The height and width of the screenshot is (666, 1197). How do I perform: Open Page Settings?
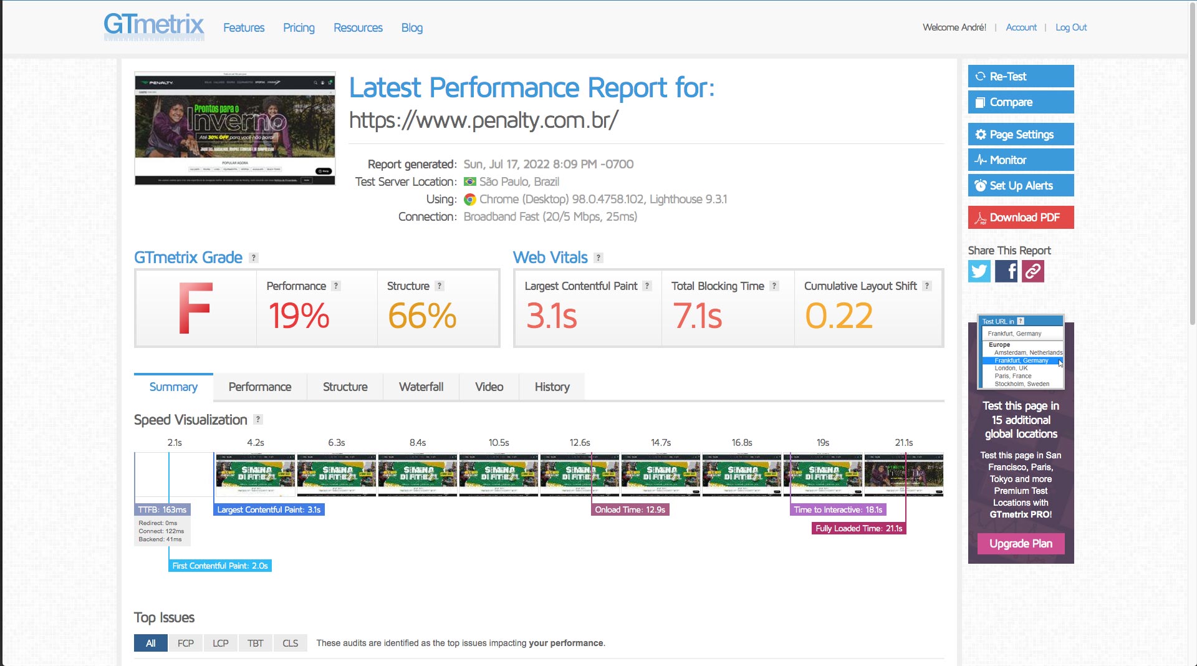pyautogui.click(x=1021, y=134)
